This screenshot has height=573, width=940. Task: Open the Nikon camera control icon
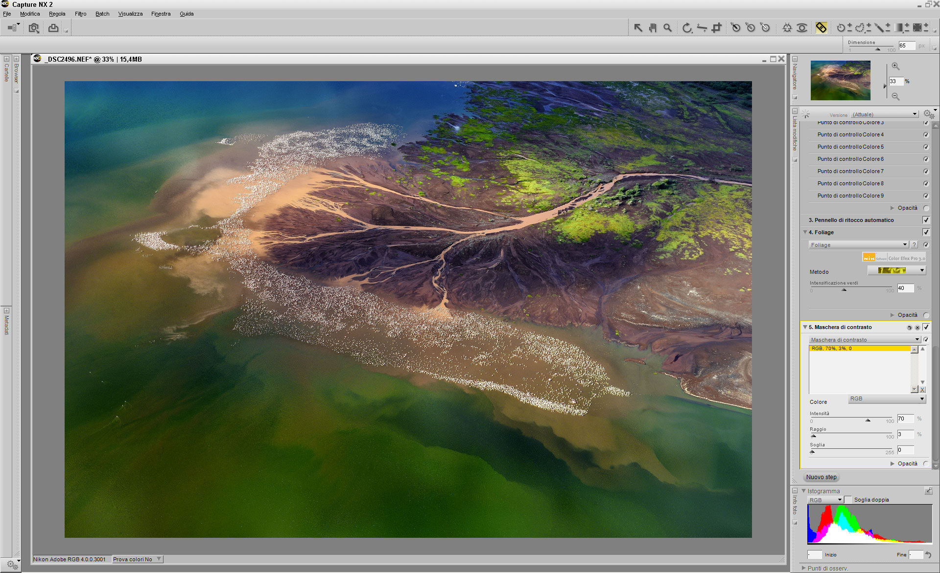click(x=33, y=28)
